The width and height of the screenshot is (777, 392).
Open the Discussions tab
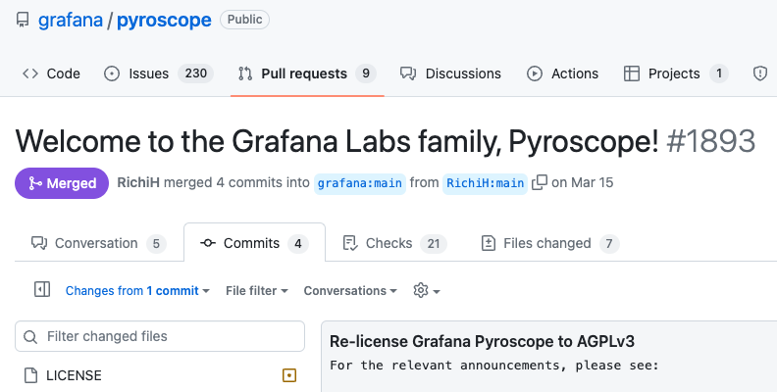[450, 73]
